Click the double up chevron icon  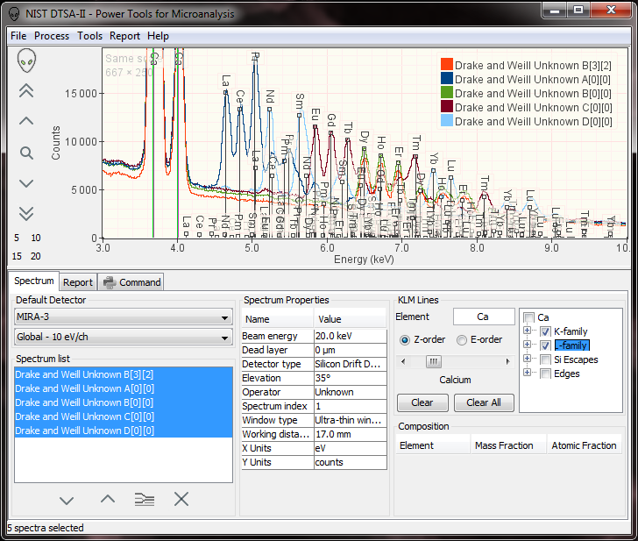coord(26,91)
